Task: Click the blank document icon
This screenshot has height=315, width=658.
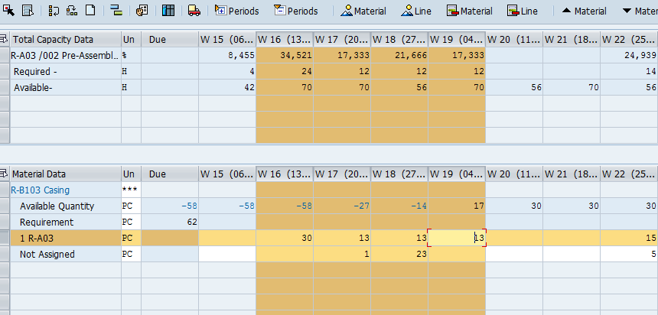Action: (90, 11)
